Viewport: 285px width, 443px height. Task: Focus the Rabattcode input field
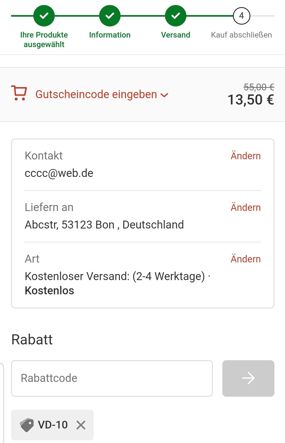112,378
